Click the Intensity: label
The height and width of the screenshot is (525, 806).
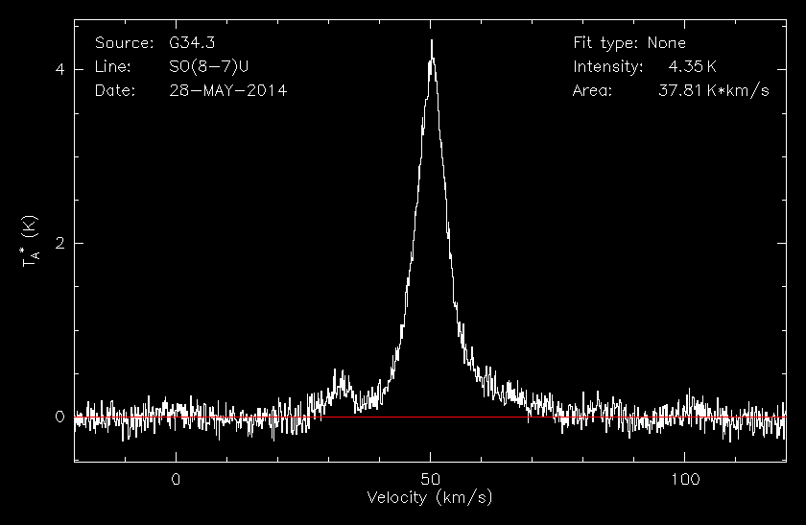pyautogui.click(x=607, y=67)
